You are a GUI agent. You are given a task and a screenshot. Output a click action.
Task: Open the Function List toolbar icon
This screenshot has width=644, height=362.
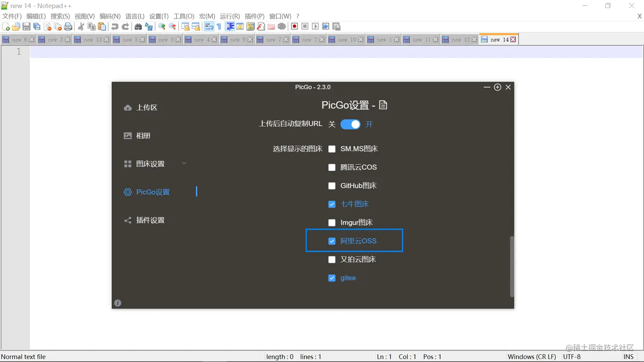coord(261,26)
